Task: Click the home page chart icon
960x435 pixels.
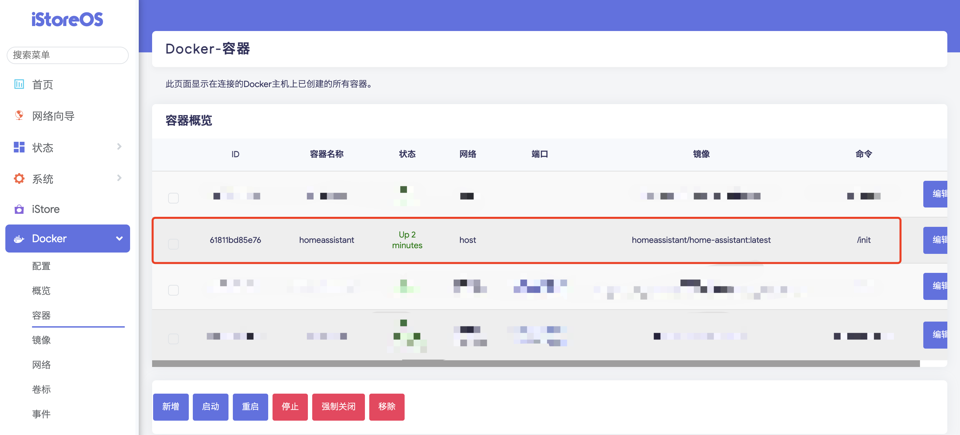Action: click(x=19, y=84)
